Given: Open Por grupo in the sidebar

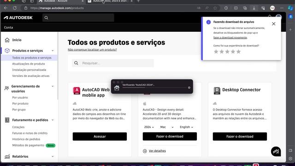Looking at the screenshot, I should tap(19, 110).
